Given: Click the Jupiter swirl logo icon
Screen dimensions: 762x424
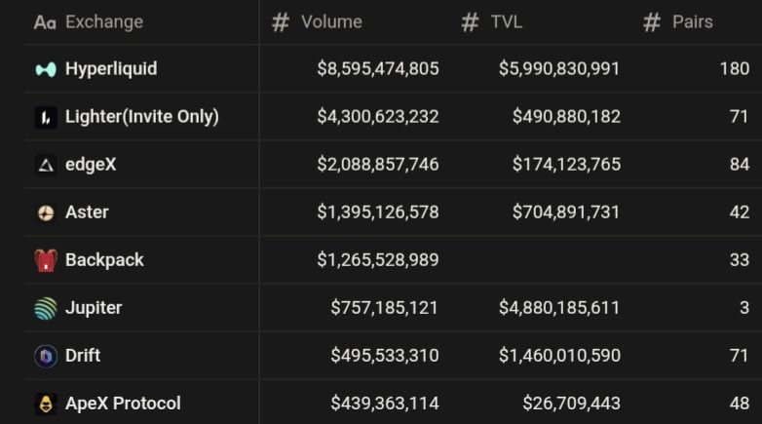Looking at the screenshot, I should 46,308.
